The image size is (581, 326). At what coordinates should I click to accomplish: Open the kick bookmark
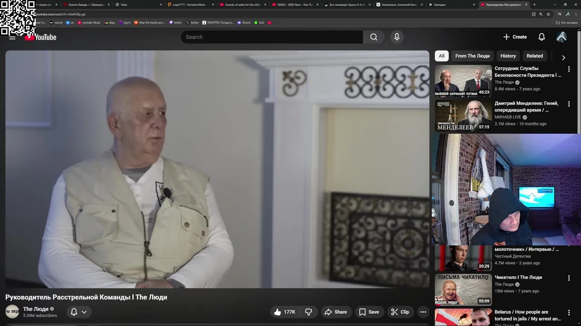(259, 22)
